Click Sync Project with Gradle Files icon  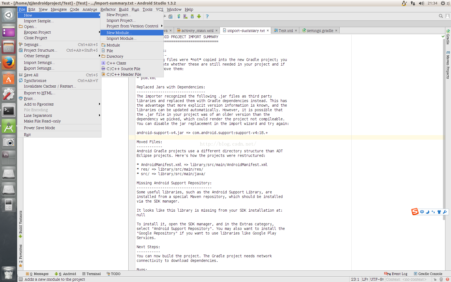coord(179,16)
